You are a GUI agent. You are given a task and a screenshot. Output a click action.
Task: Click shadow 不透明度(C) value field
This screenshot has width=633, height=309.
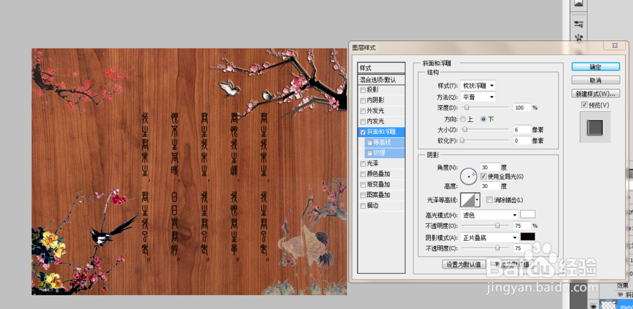pos(522,248)
